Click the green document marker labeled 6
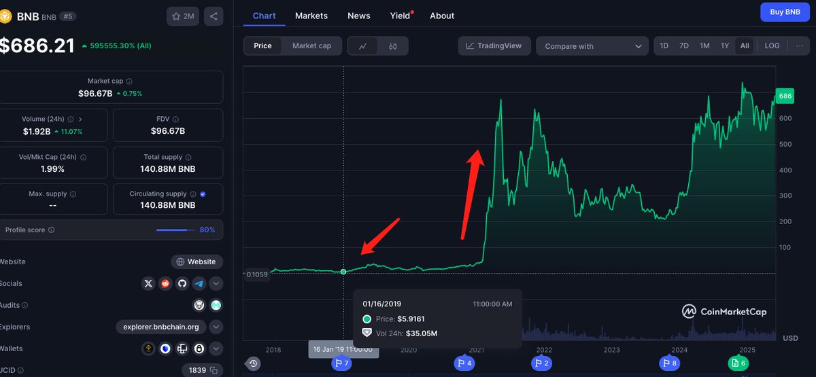 click(x=738, y=363)
